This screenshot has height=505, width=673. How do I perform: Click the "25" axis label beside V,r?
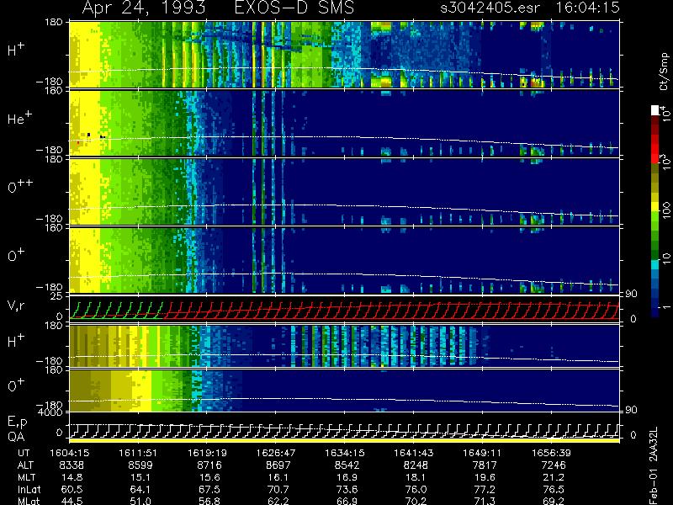tap(57, 296)
